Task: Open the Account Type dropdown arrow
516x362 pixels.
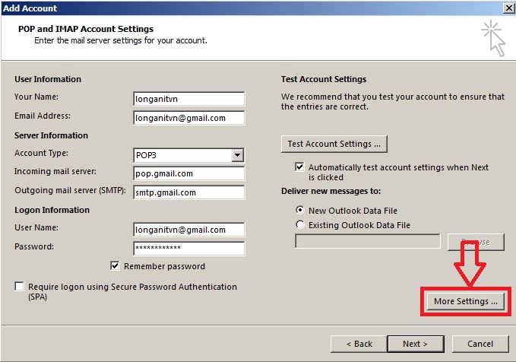Action: pos(237,155)
